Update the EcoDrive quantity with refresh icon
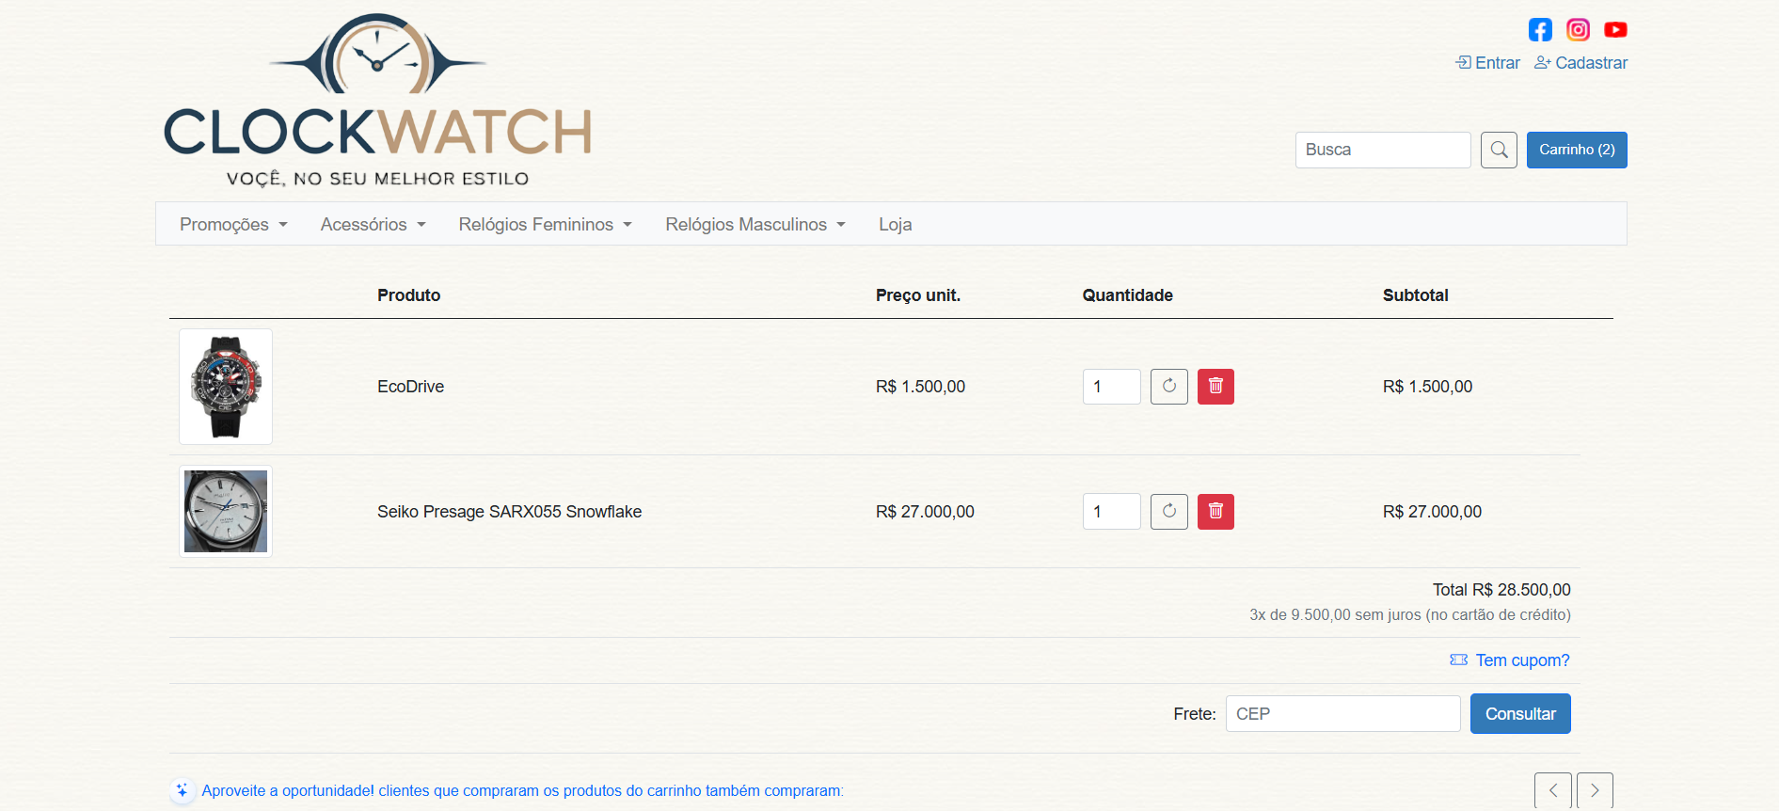 [x=1169, y=386]
